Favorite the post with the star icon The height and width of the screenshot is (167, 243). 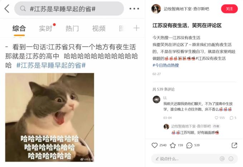tap(173, 145)
